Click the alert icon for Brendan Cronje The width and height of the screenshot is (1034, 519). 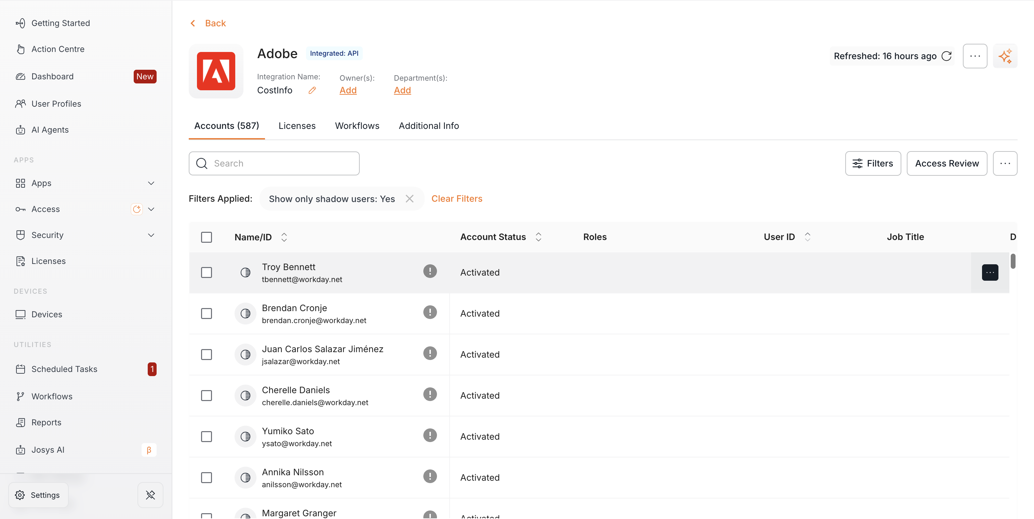coord(429,312)
